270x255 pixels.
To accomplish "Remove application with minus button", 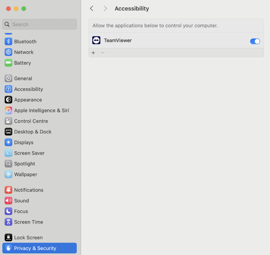I will tap(103, 53).
